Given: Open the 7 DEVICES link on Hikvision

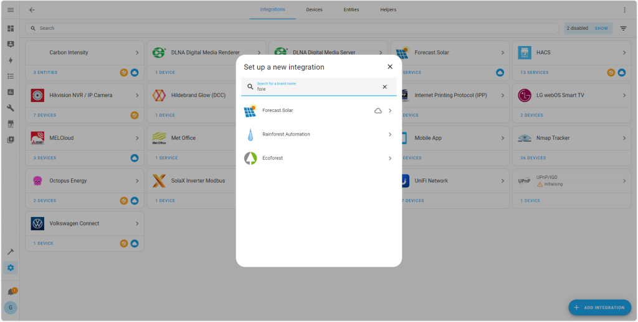Looking at the screenshot, I should 45,116.
